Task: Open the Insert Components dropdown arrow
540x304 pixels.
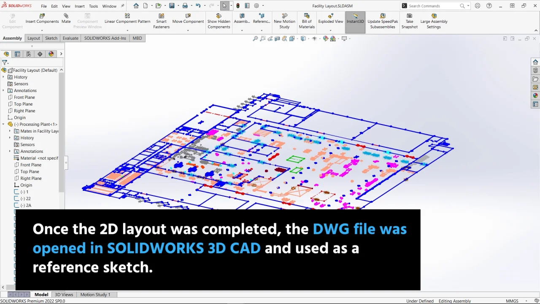Action: 42,30
